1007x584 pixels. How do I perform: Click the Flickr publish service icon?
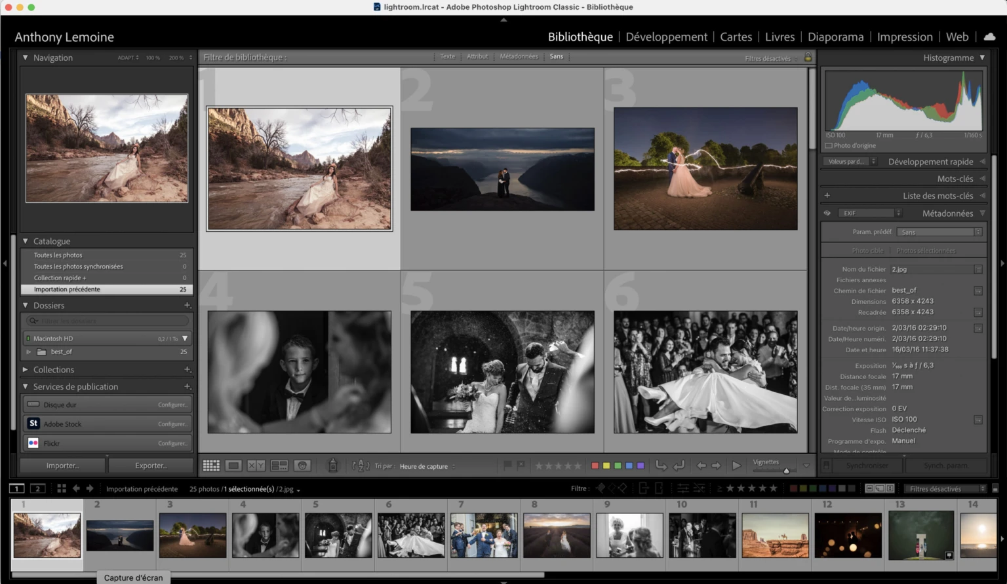33,443
